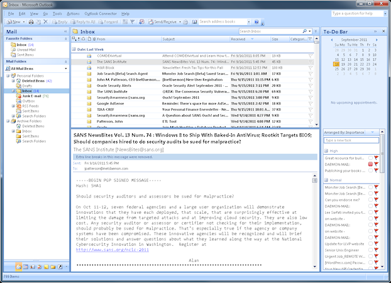Open the Tools menu
The width and height of the screenshot is (391, 283).
(57, 13)
